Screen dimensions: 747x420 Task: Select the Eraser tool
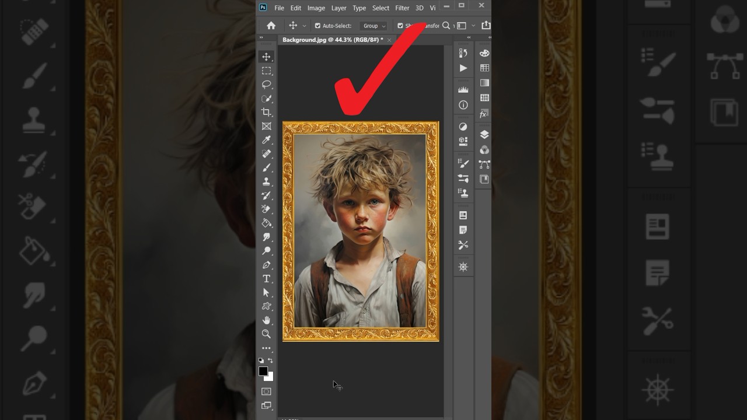click(x=266, y=209)
